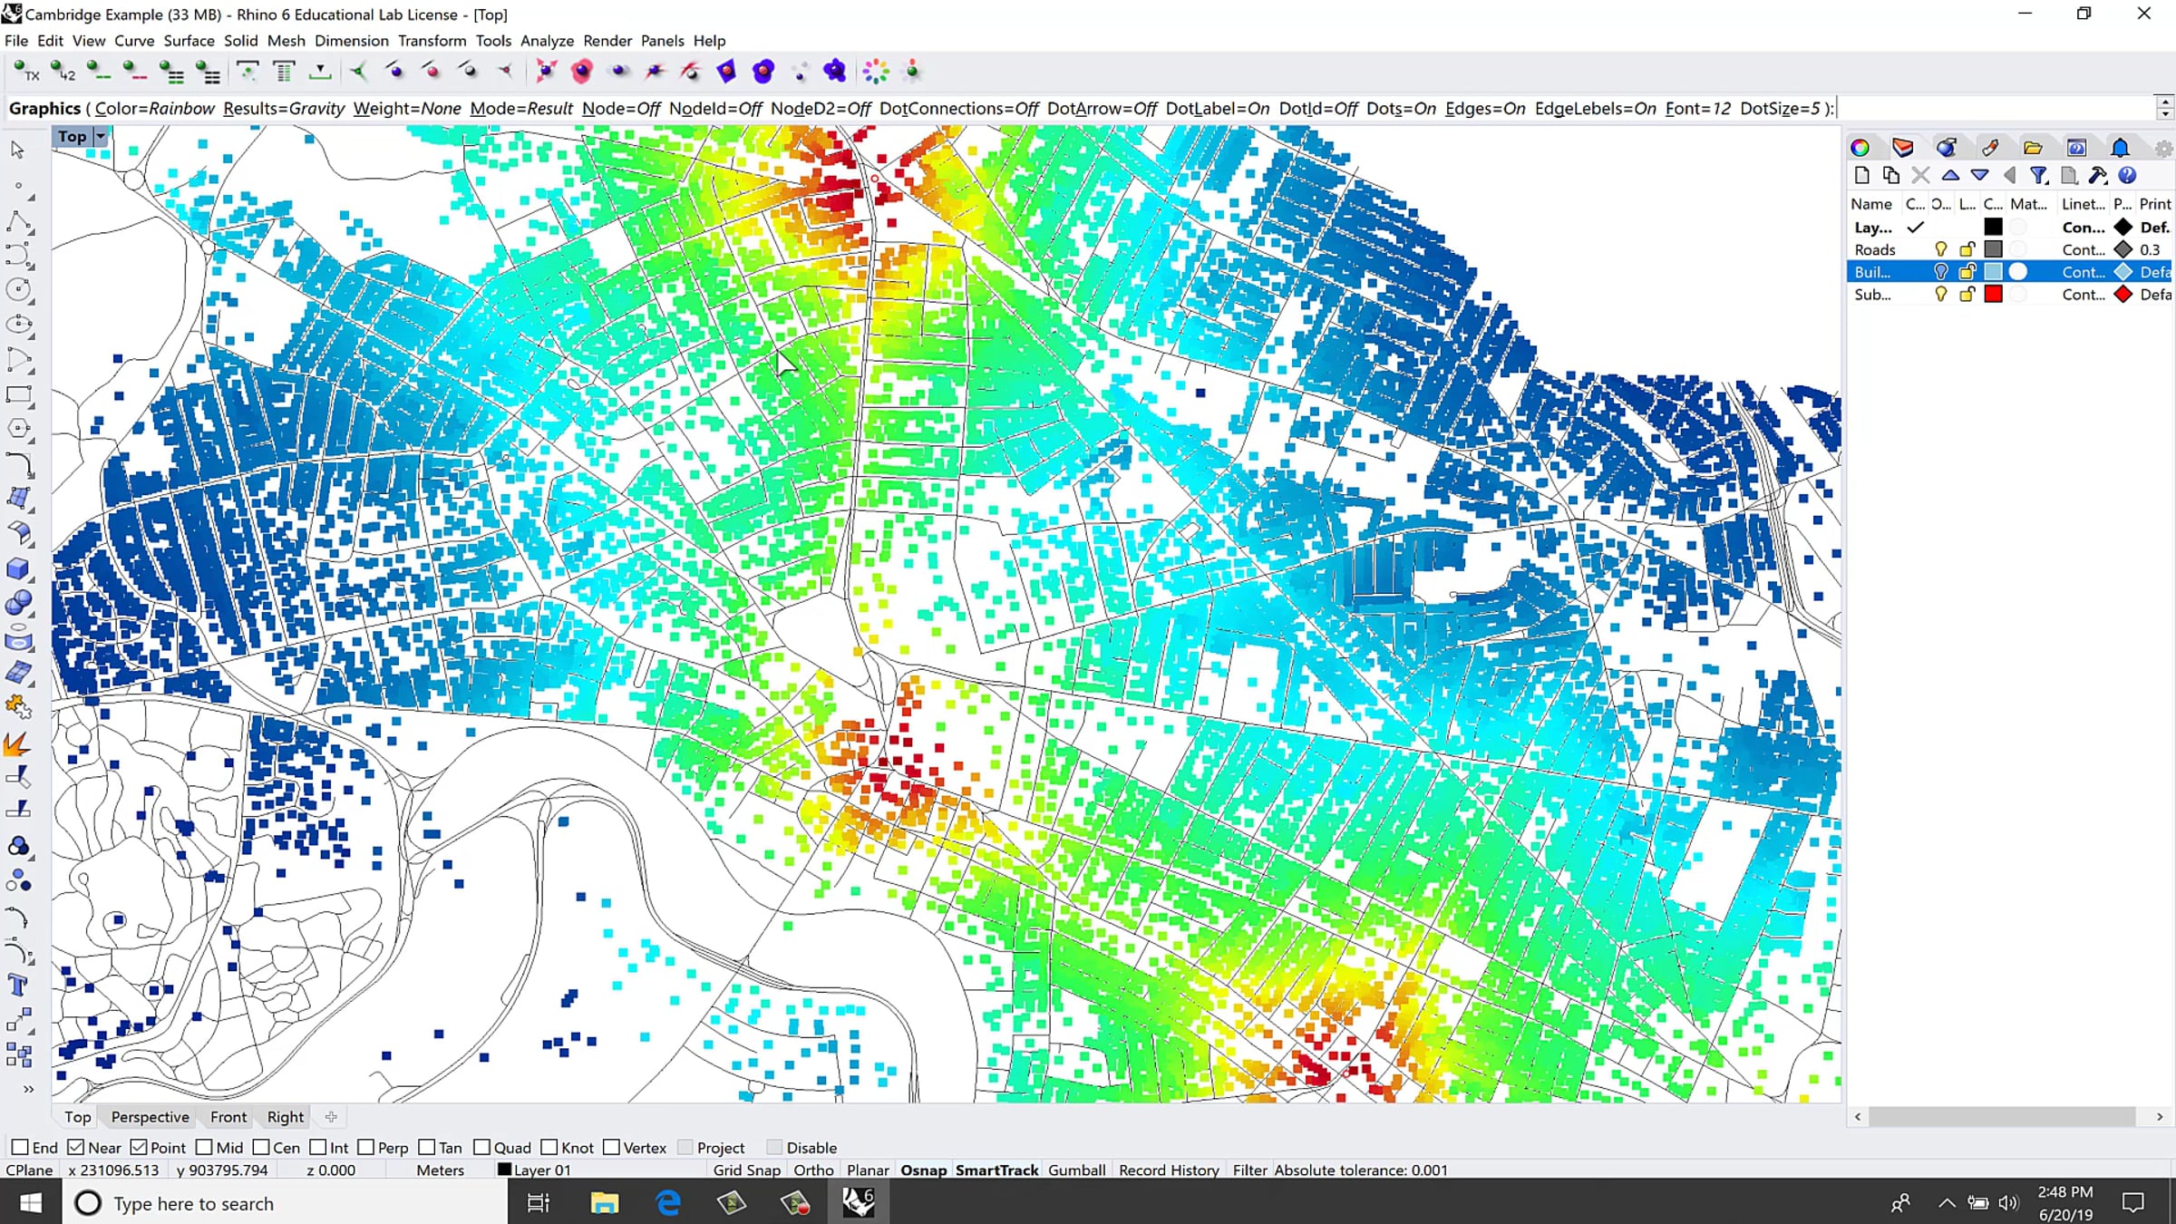Image resolution: width=2176 pixels, height=1224 pixels.
Task: Open the layer panel hammer tools icon
Action: 2097,176
